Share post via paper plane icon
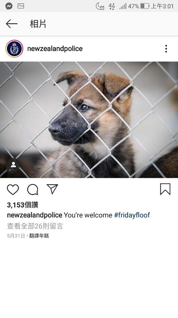Screen dimensions: 178x318 tap(52, 189)
